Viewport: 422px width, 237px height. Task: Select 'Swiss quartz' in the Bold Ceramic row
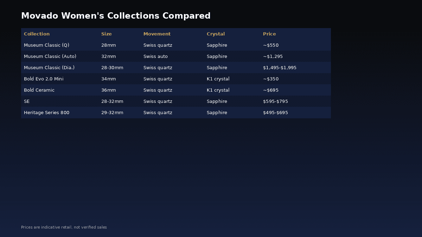(158, 90)
